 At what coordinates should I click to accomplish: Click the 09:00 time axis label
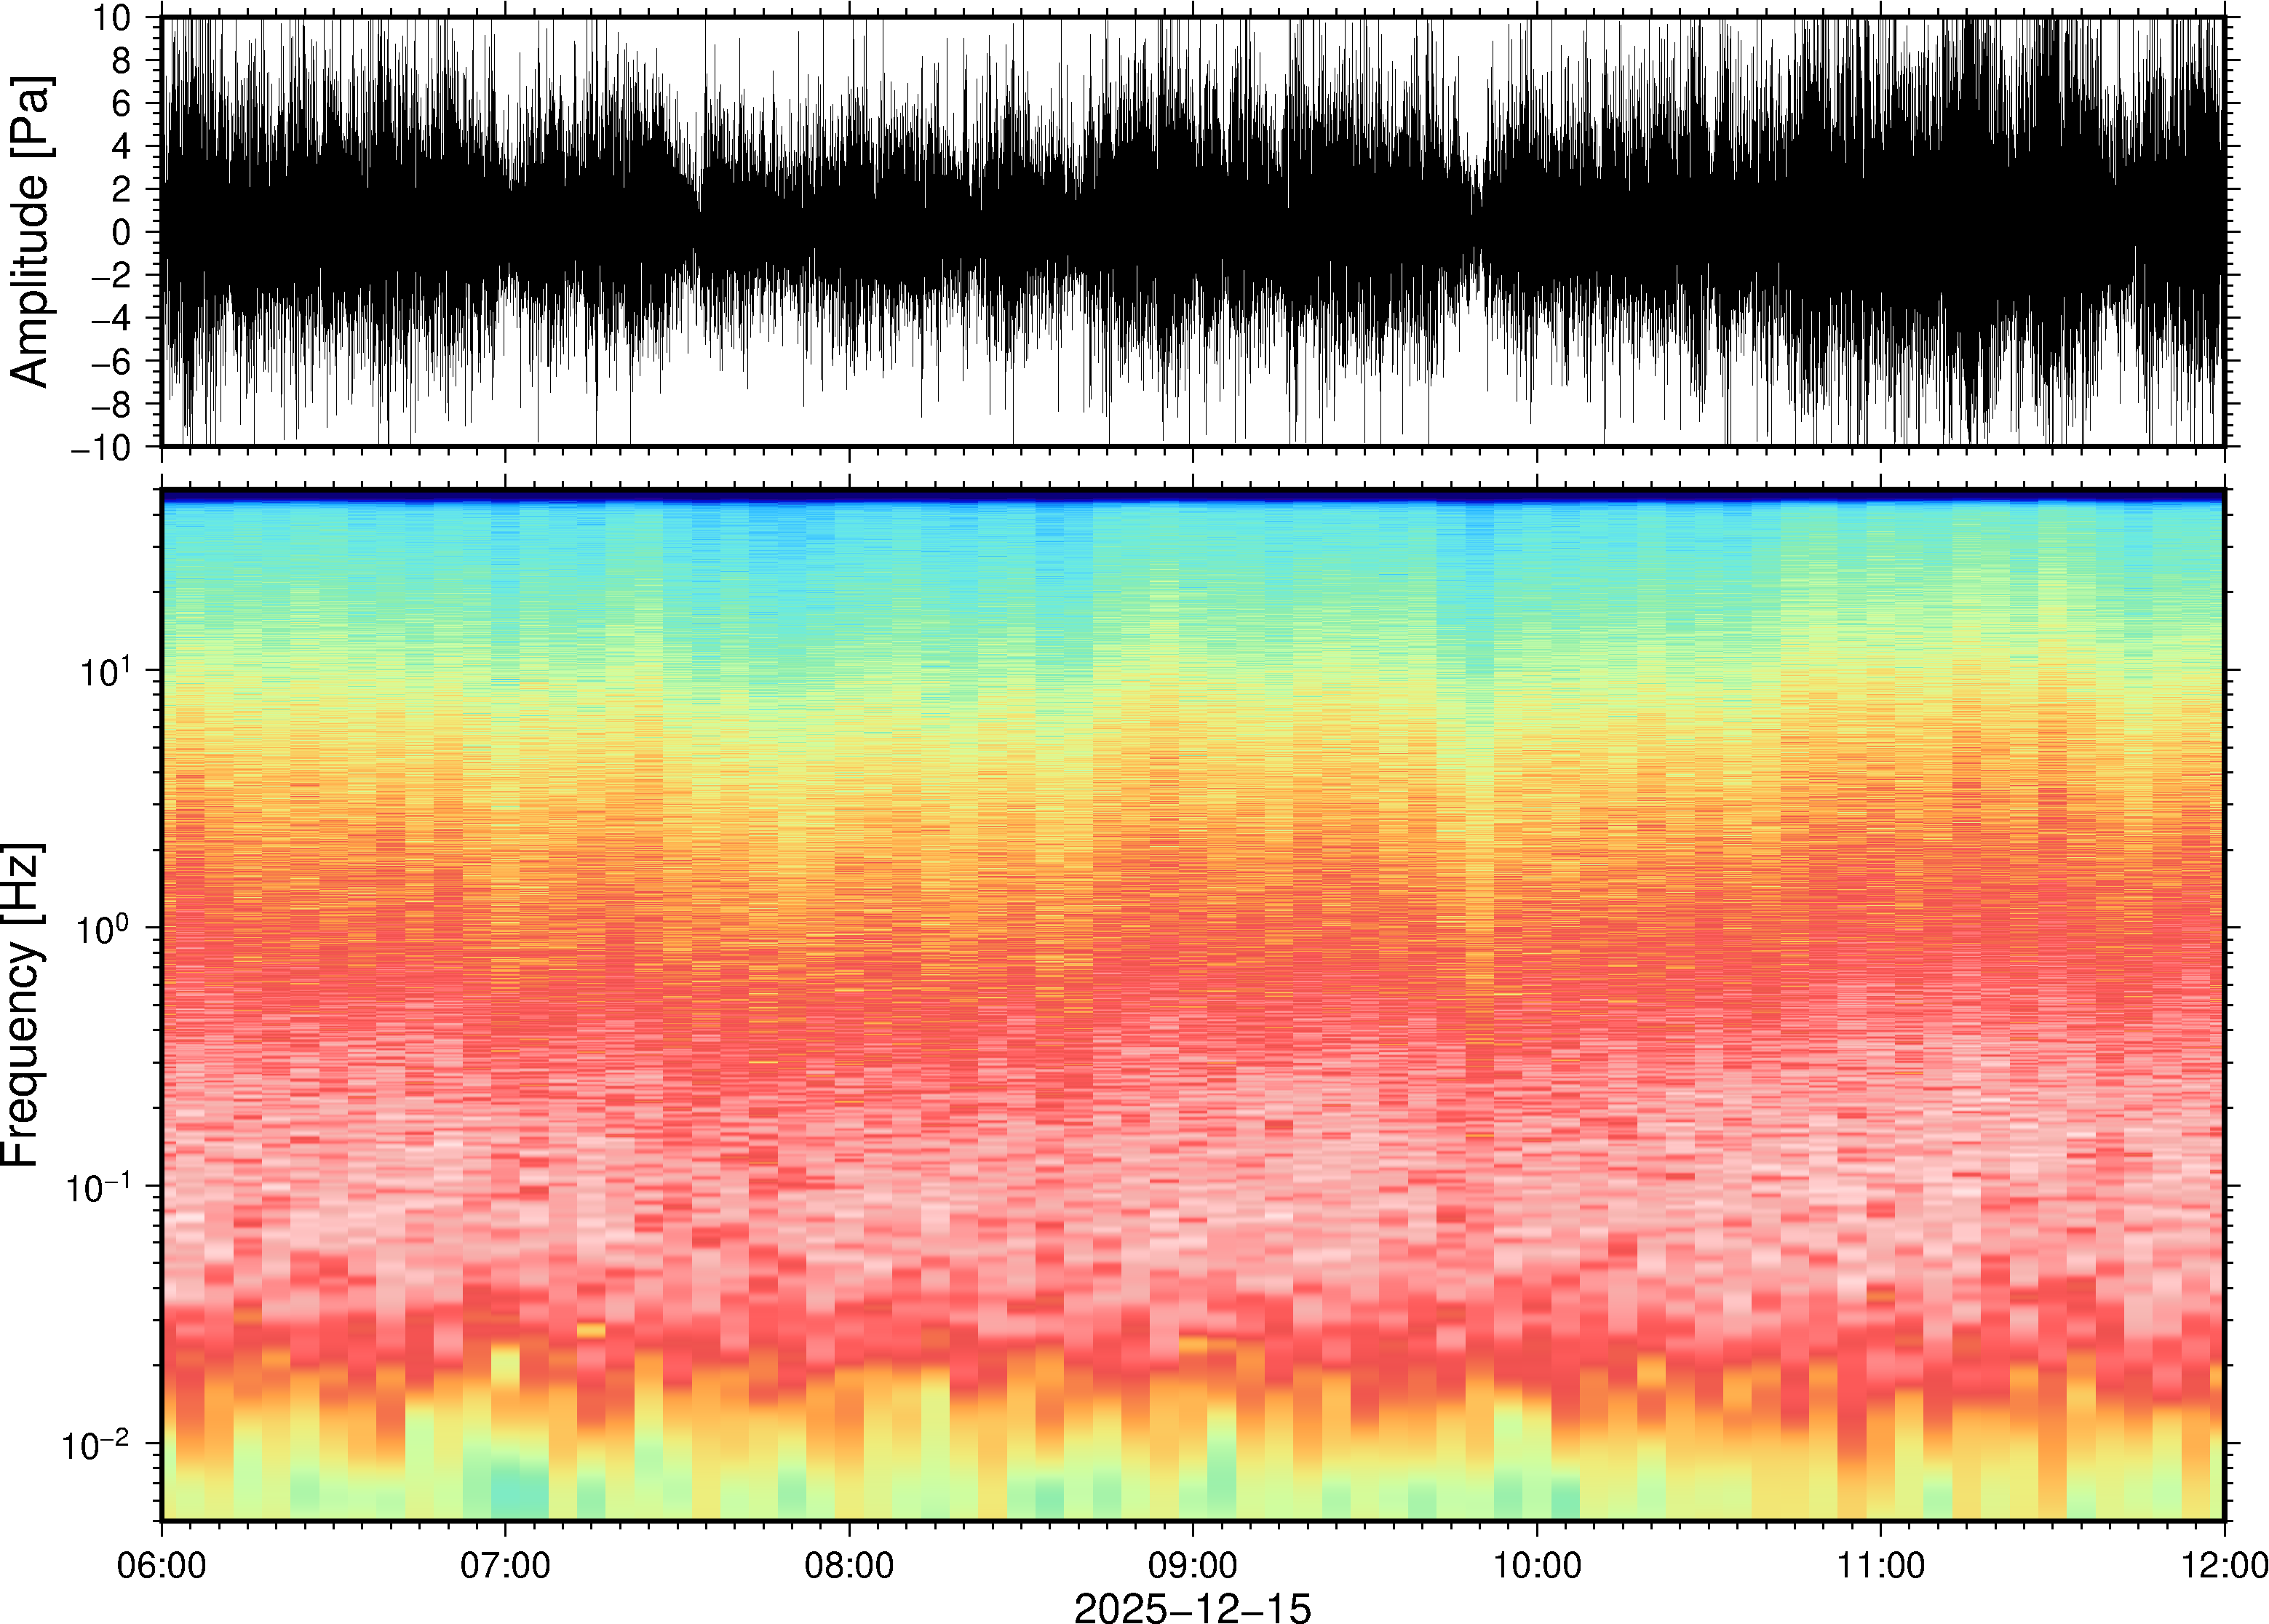click(x=1192, y=1565)
